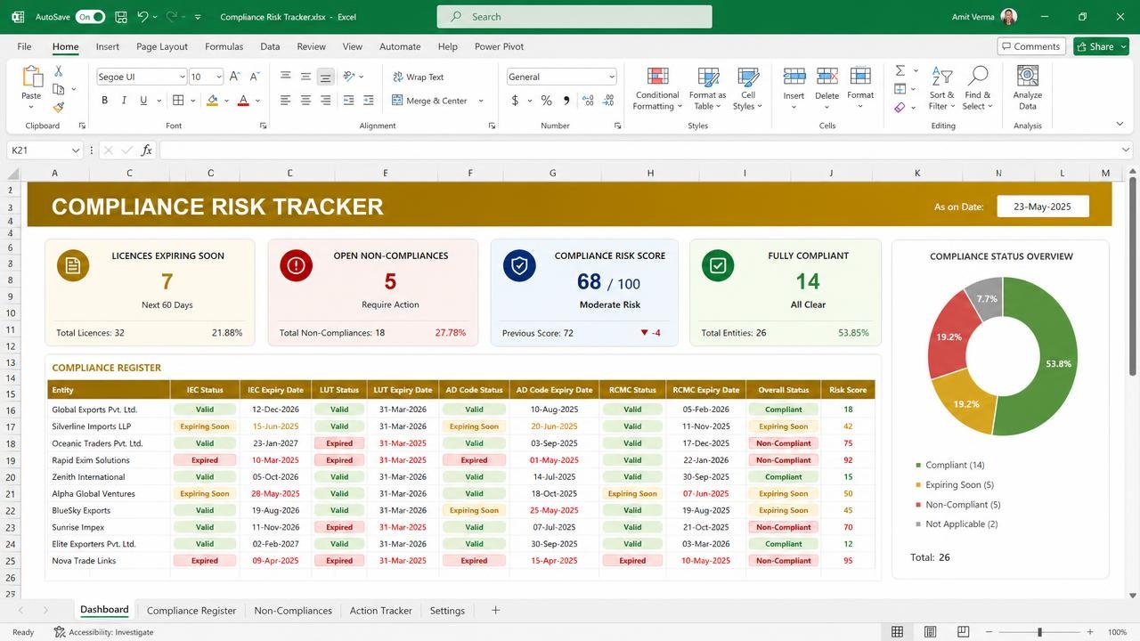This screenshot has height=641, width=1140.
Task: Click the 23-May-2025 date cell
Action: [1043, 207]
